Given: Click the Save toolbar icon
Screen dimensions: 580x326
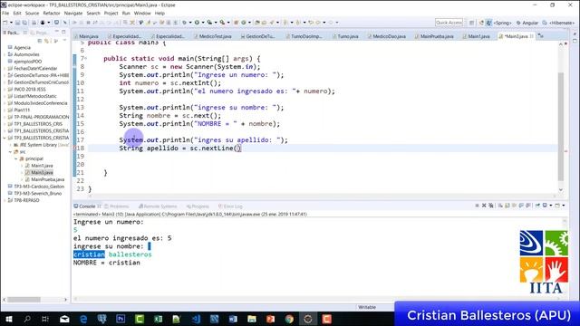Looking at the screenshot, I should 18,23.
